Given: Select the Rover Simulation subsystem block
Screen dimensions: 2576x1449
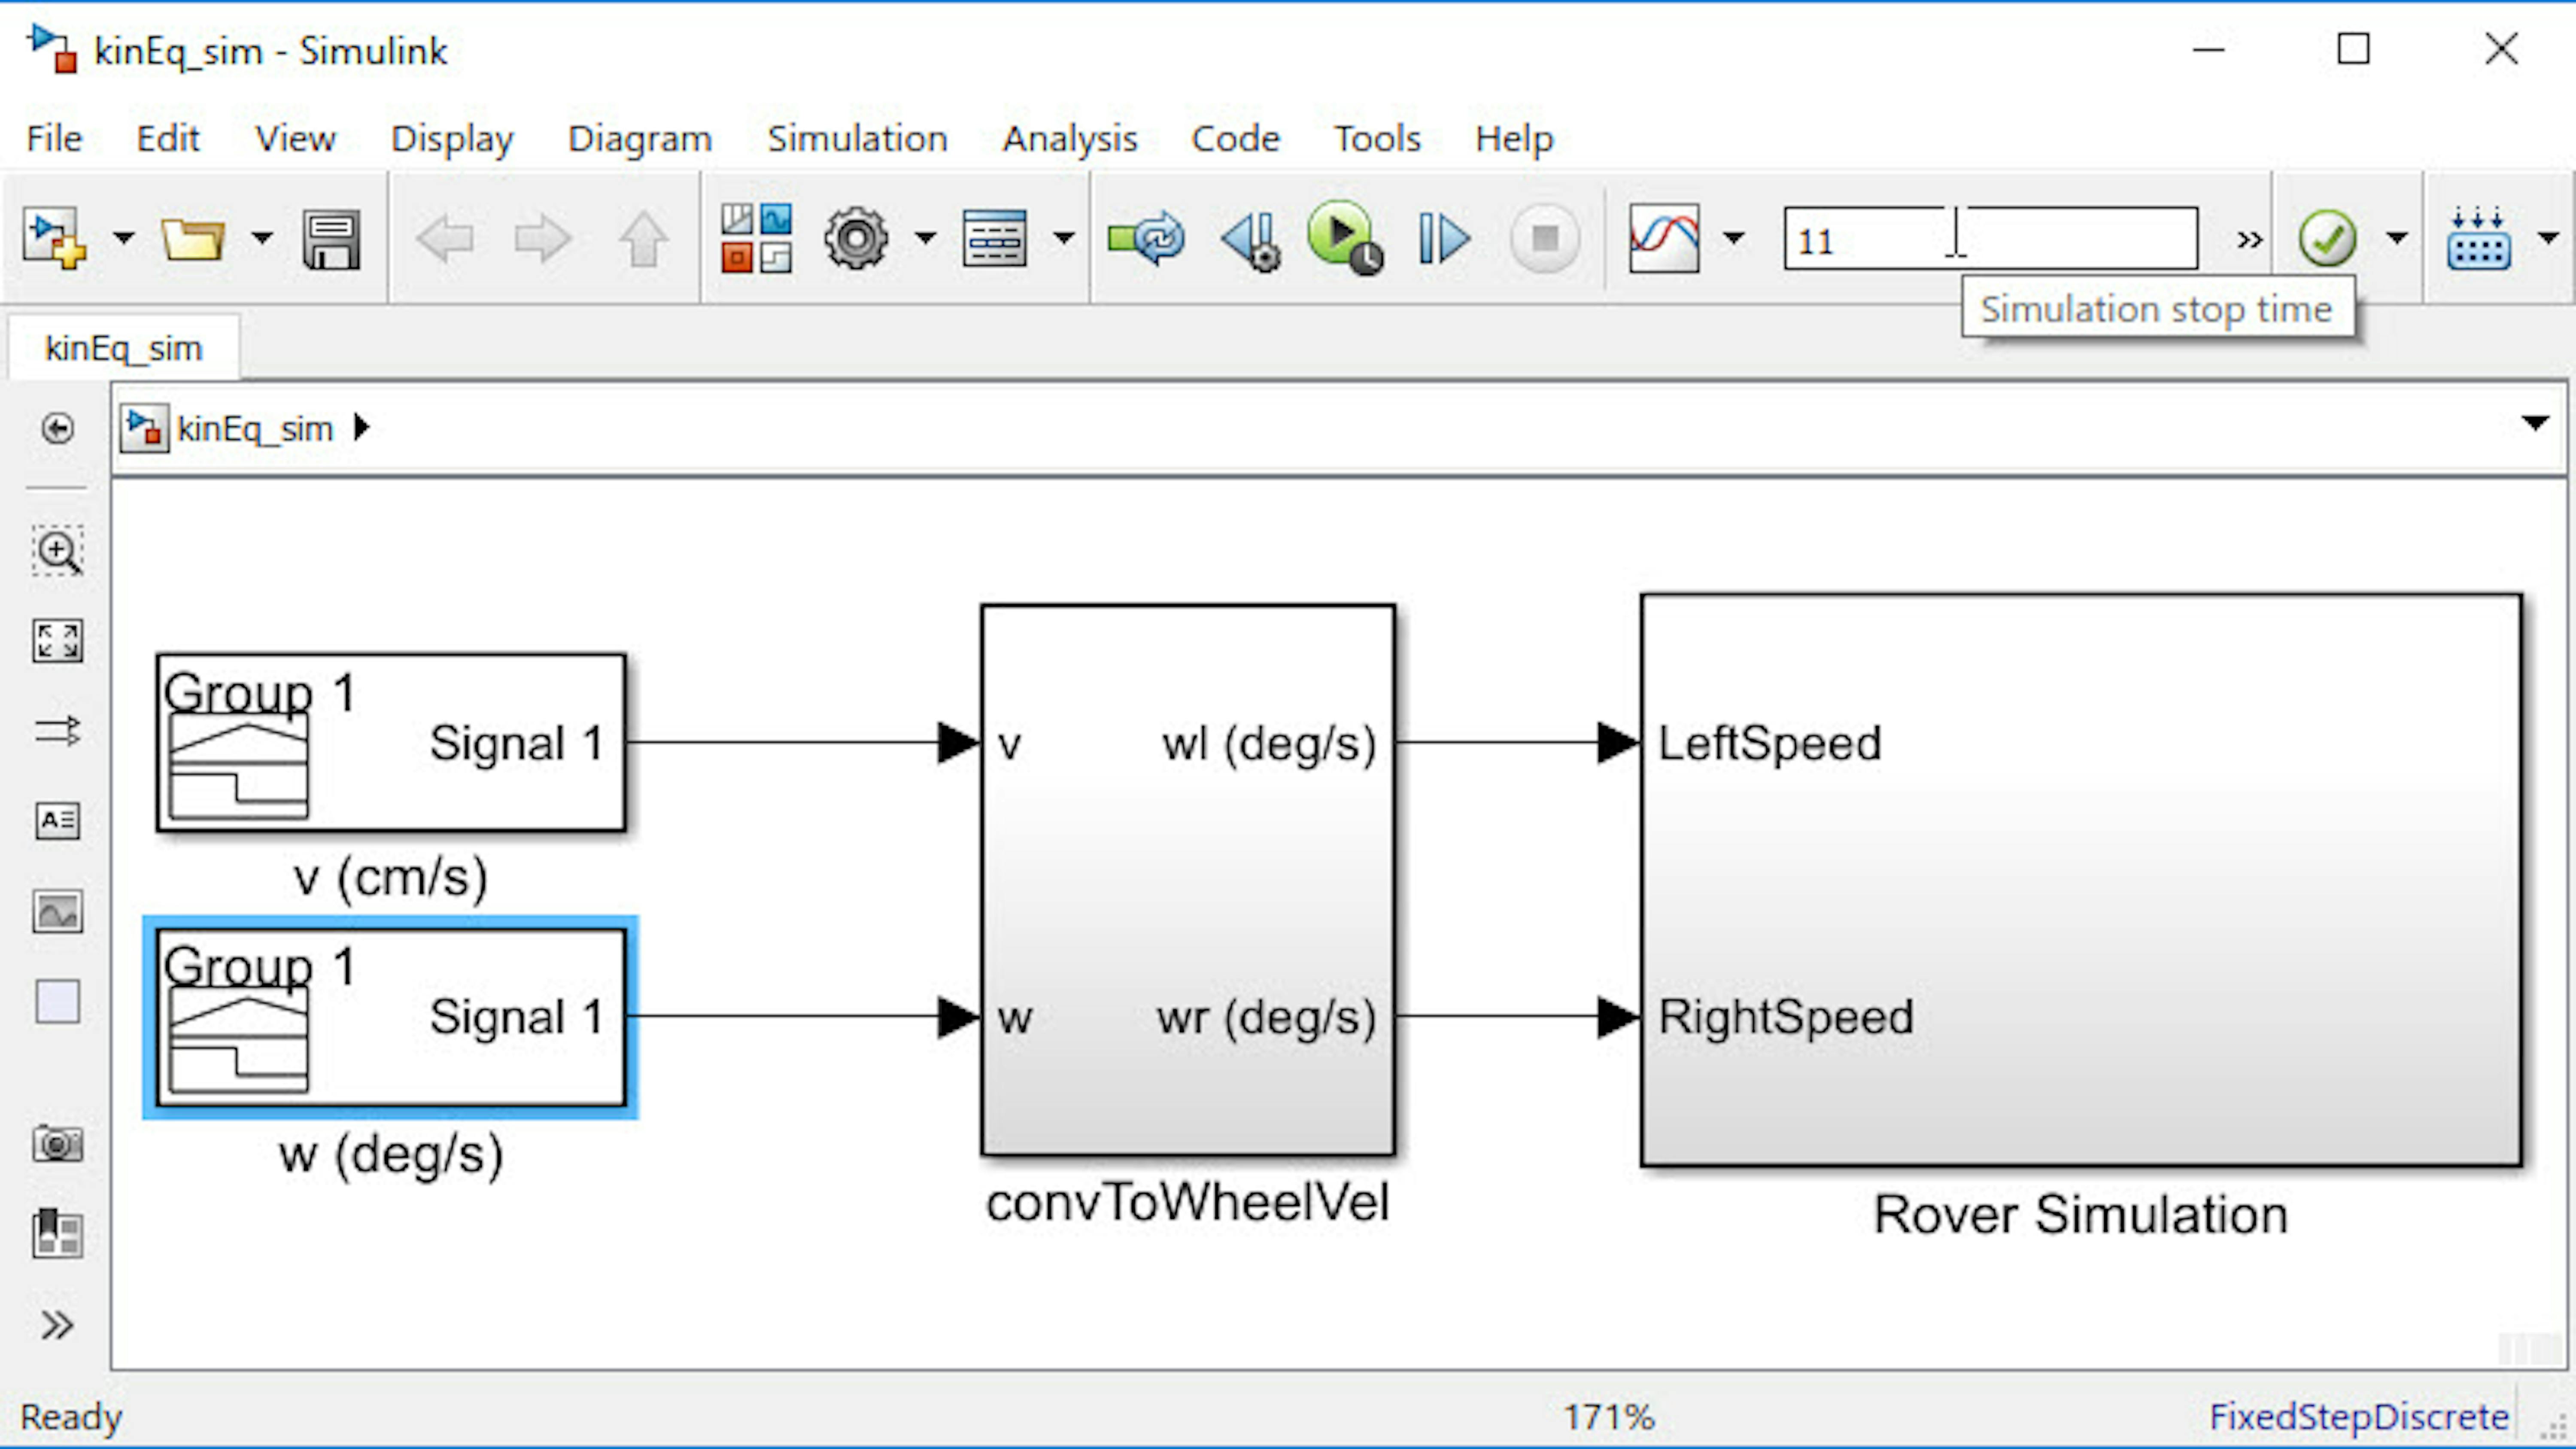Looking at the screenshot, I should [x=2081, y=880].
